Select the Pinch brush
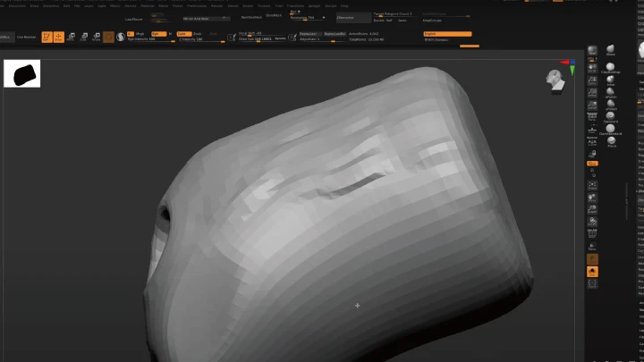The height and width of the screenshot is (362, 644). tap(611, 142)
